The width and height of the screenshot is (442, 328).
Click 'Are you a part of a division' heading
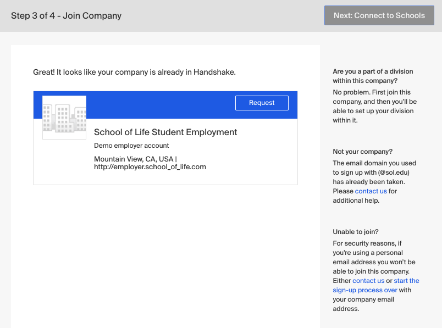373,76
